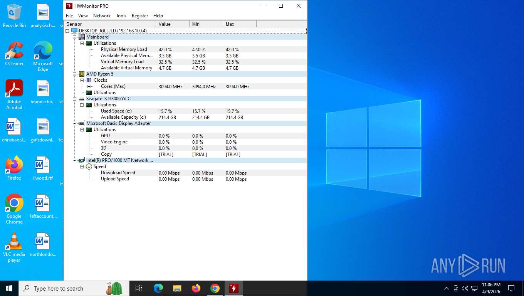Open the Tools menu

121,16
